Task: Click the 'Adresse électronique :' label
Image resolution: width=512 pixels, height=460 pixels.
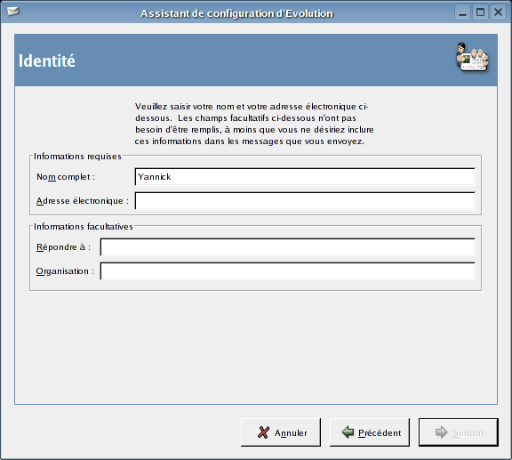Action: tap(83, 201)
